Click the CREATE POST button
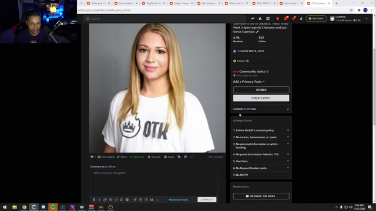The height and width of the screenshot is (211, 376). coord(261,98)
